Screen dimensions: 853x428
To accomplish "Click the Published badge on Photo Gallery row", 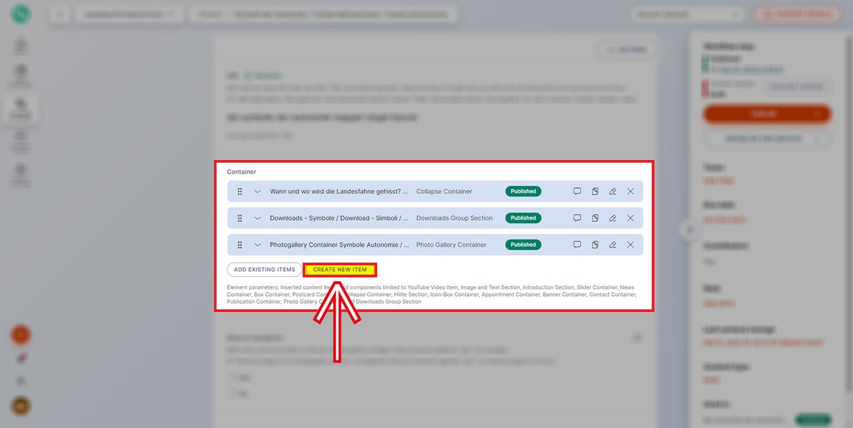I will [523, 245].
